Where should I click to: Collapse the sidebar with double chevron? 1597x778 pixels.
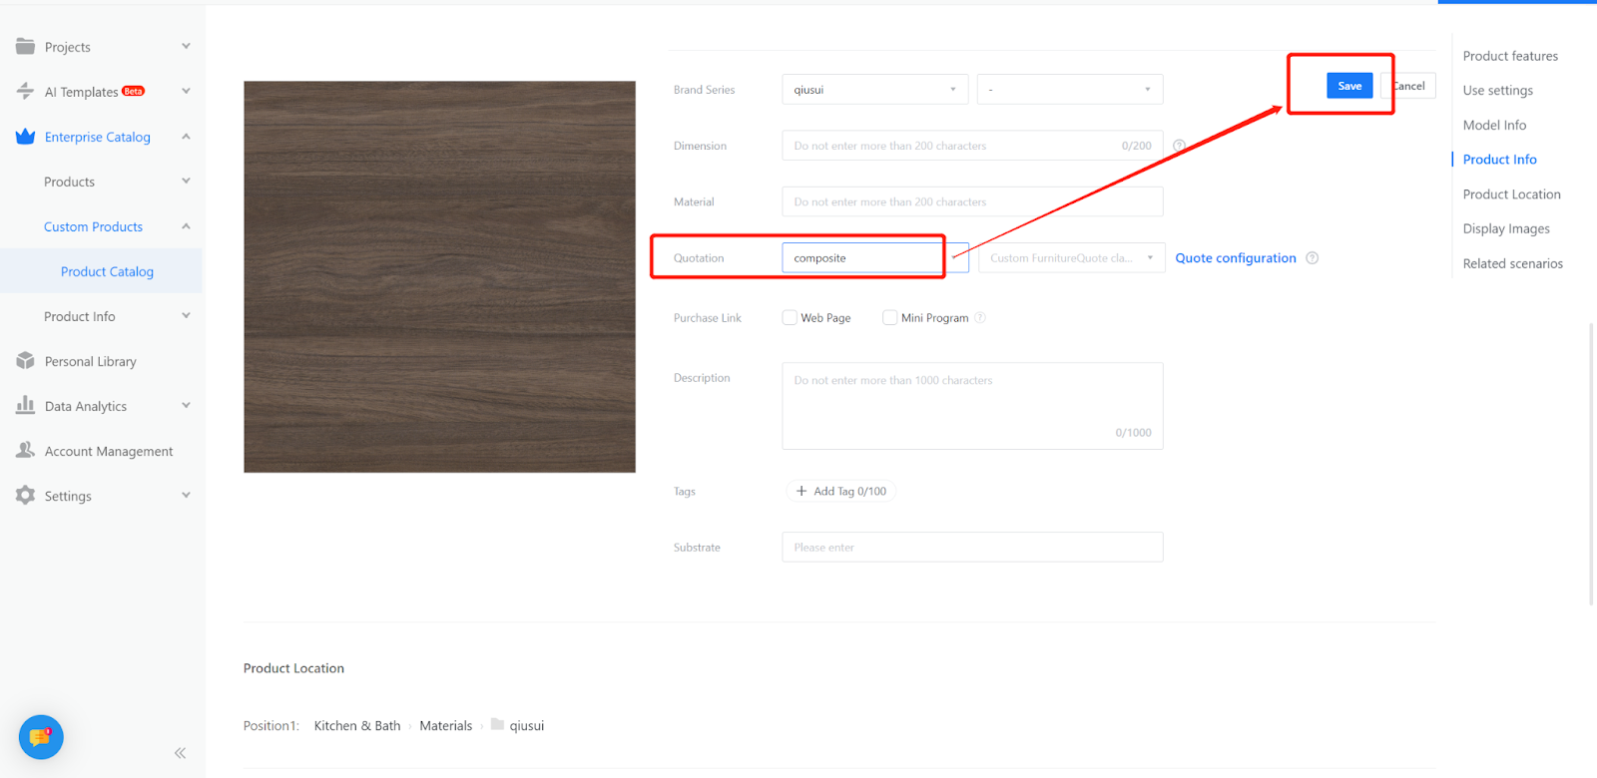[180, 753]
